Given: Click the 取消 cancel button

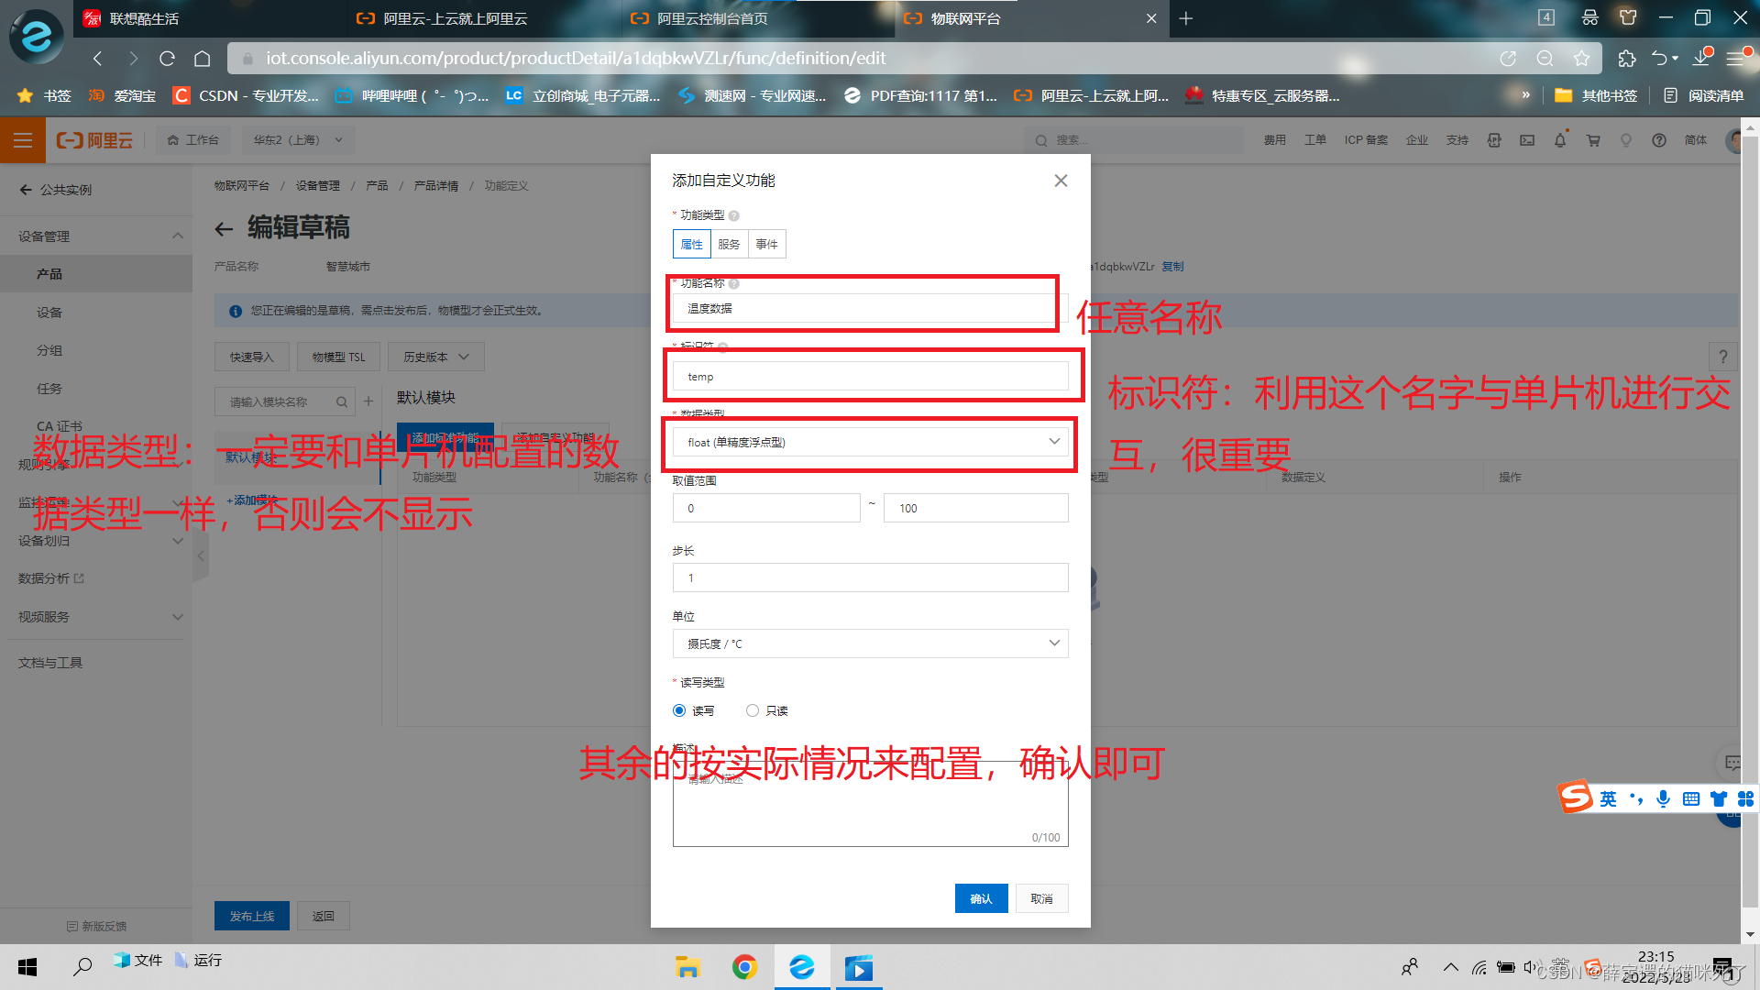Looking at the screenshot, I should coord(1041,898).
